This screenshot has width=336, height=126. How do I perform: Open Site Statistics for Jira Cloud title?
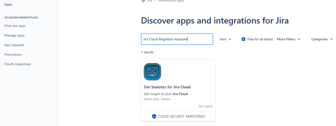[167, 87]
